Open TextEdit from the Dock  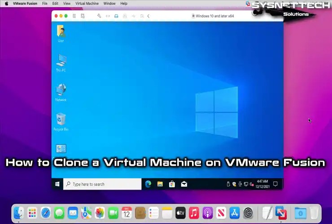click(267, 213)
